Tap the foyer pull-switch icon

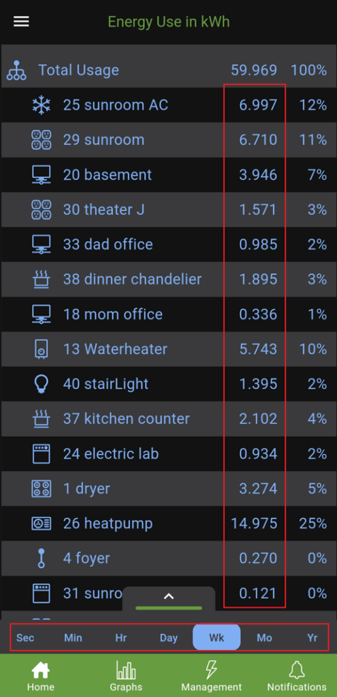(x=42, y=558)
